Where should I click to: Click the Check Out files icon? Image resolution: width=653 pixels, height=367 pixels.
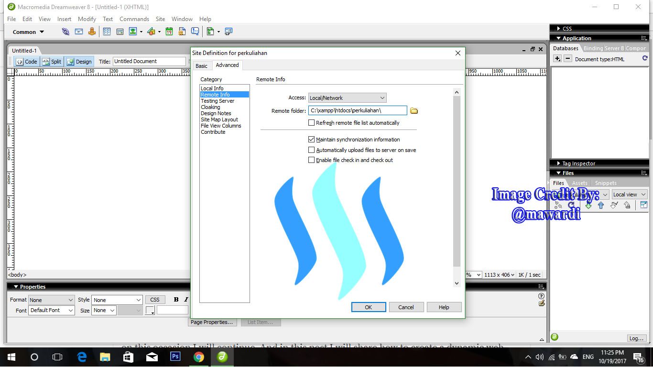coord(614,205)
